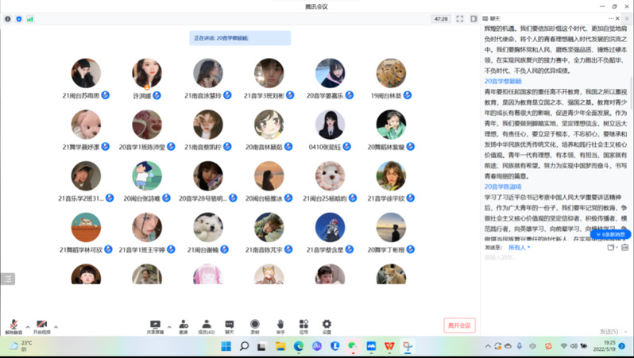Toggle microphone with 解除静音 button
Image resolution: width=634 pixels, height=358 pixels.
[13, 326]
